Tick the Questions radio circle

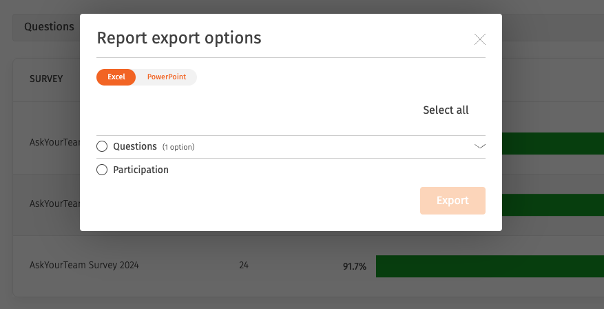tap(102, 147)
